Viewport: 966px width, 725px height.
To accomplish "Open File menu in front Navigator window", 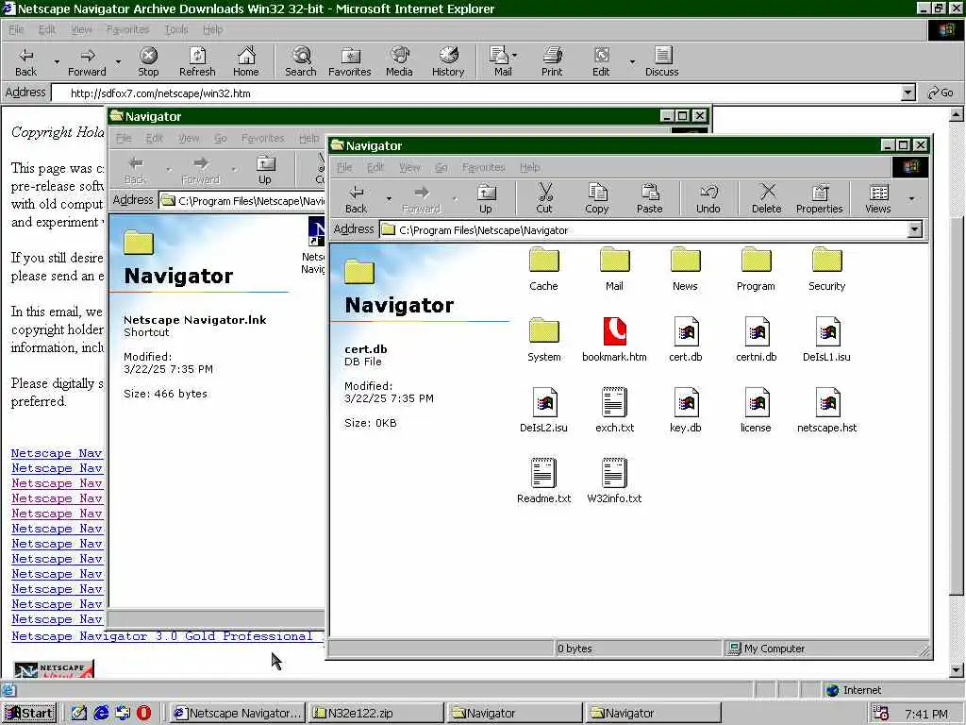I will click(344, 167).
